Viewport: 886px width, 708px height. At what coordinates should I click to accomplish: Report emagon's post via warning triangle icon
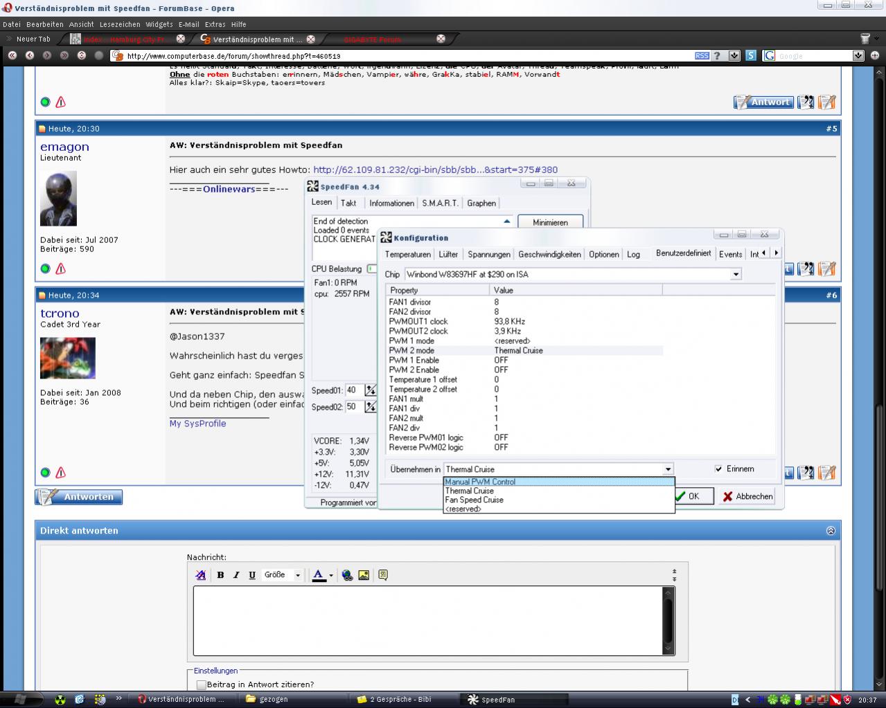coord(61,269)
